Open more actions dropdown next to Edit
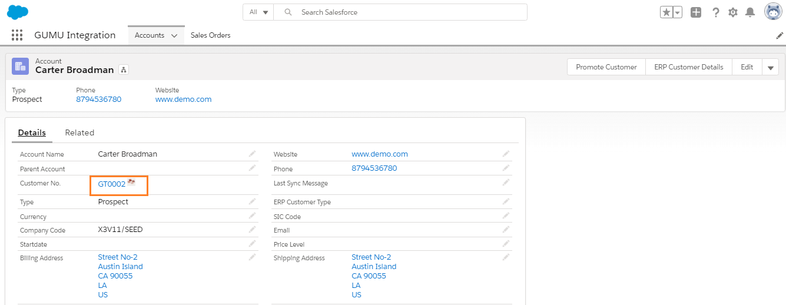 point(770,67)
